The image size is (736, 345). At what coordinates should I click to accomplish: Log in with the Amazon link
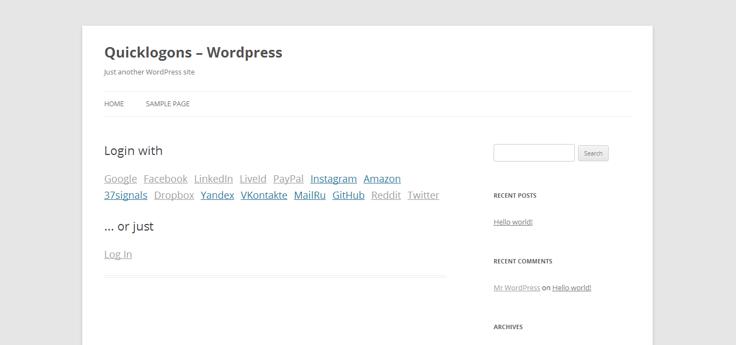pyautogui.click(x=382, y=179)
